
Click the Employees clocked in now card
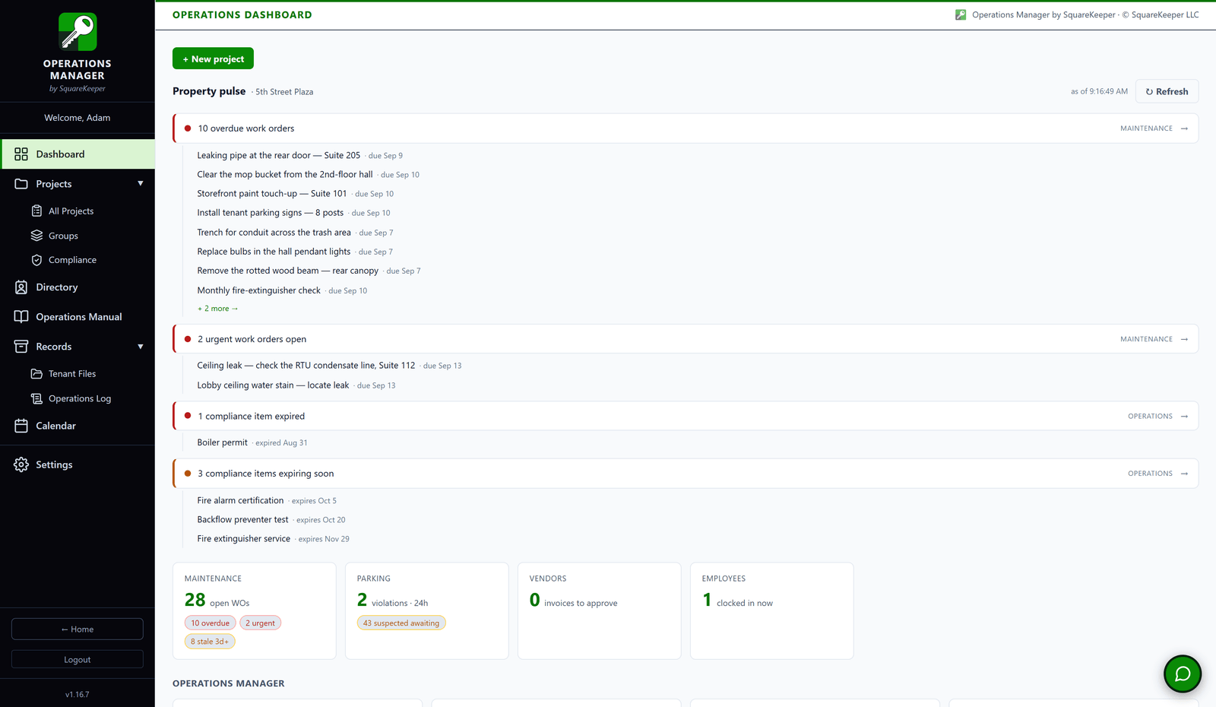[x=772, y=610]
